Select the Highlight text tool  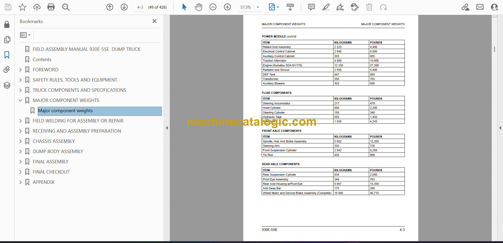pyautogui.click(x=326, y=7)
